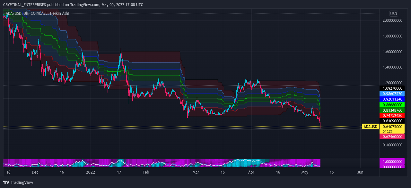Click the Apr label on time axis
411x188 pixels.
click(x=251, y=172)
